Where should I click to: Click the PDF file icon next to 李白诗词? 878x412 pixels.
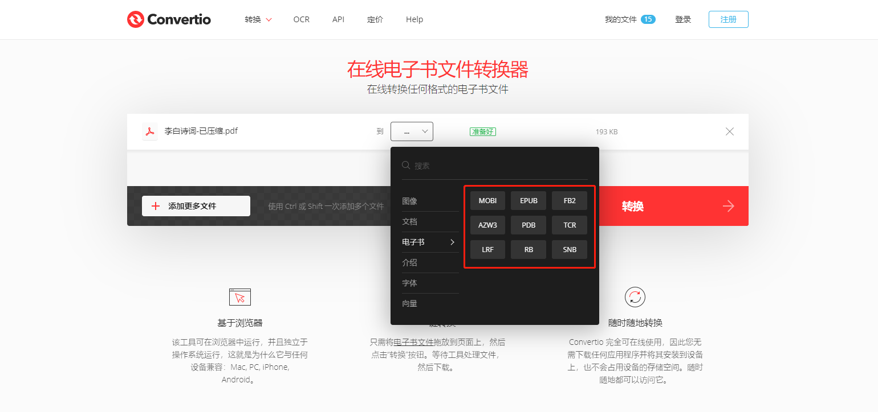pyautogui.click(x=149, y=131)
